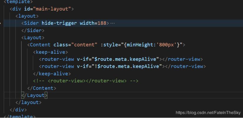
Task: Click the fold arrow beside the Sider line
Action: pyautogui.click(x=1, y=23)
